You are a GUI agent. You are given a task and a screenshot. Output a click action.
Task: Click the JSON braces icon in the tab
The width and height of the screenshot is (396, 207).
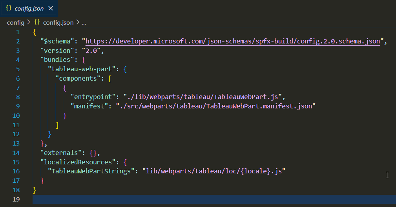[9, 9]
